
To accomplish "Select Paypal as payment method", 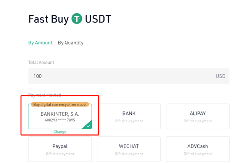I will [x=60, y=149].
